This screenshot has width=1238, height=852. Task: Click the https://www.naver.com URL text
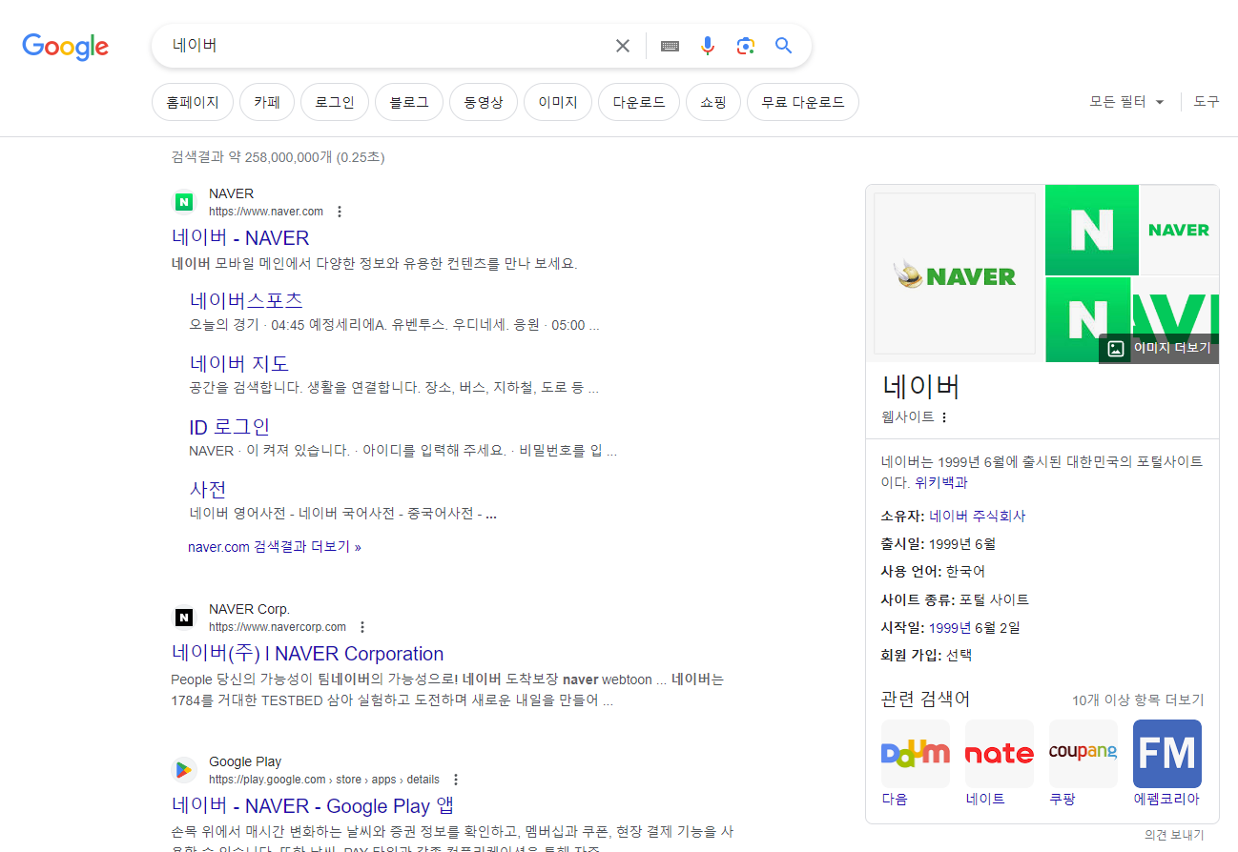(266, 212)
